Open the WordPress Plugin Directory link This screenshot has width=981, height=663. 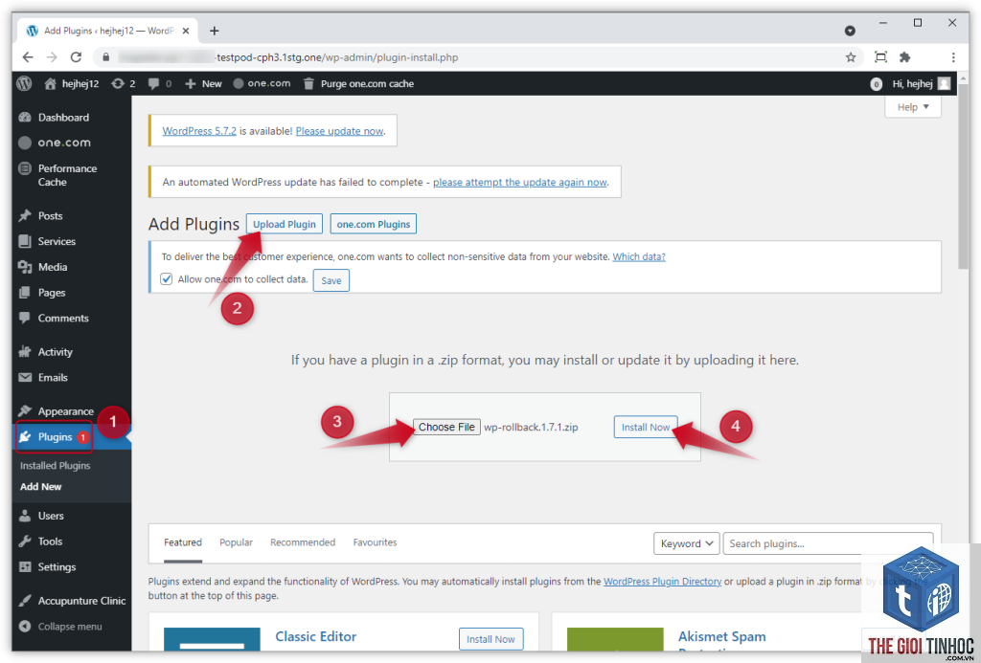click(x=662, y=581)
